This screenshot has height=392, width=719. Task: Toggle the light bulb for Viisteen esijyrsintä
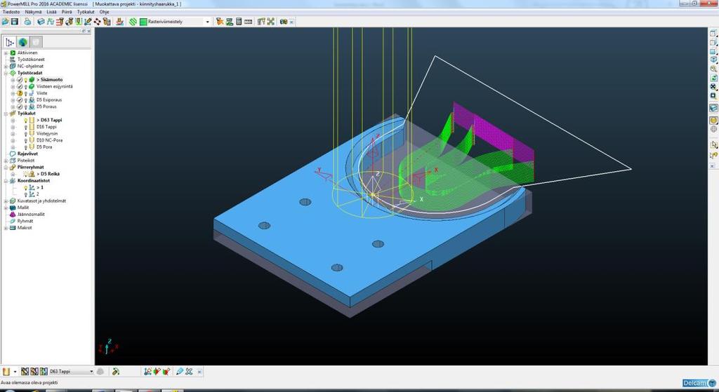click(26, 86)
